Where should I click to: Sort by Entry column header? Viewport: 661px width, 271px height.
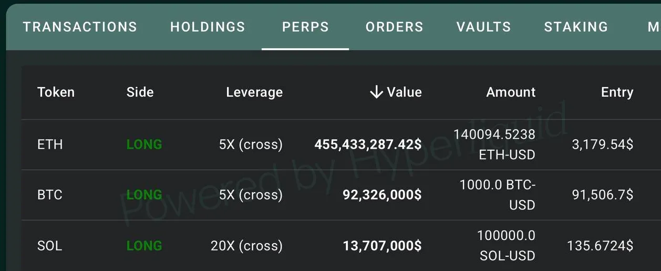[617, 92]
